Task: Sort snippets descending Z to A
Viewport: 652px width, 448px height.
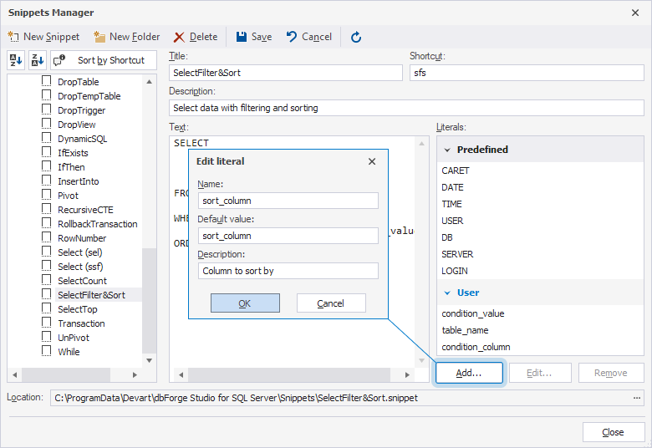Action: tap(38, 60)
